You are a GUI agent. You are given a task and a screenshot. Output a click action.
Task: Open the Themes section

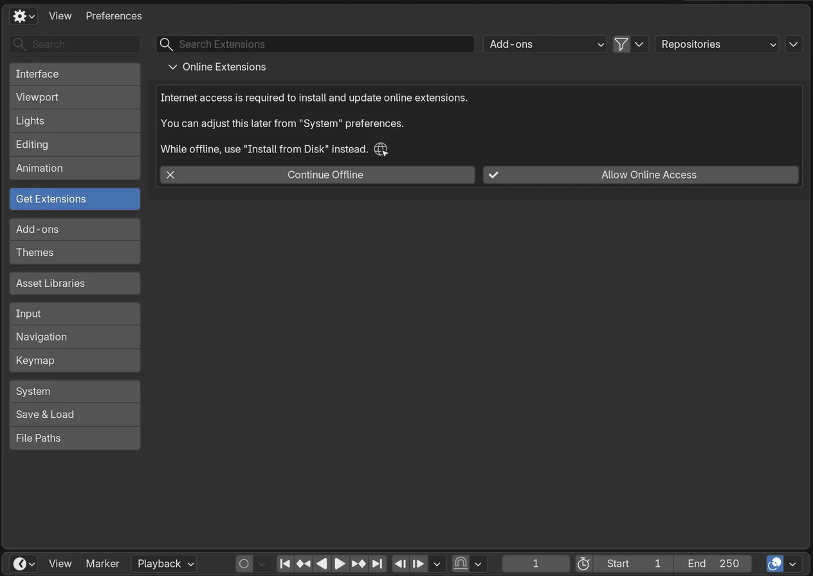75,253
